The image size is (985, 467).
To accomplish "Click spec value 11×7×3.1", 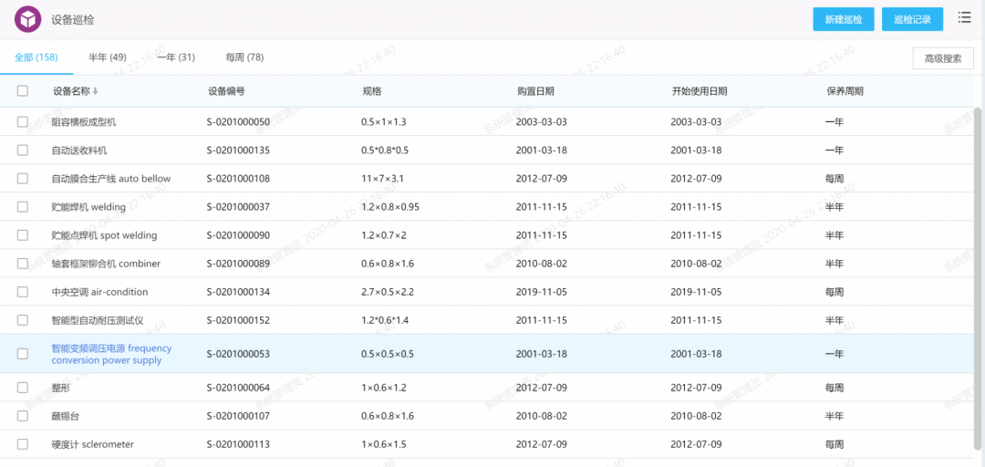I will [382, 179].
